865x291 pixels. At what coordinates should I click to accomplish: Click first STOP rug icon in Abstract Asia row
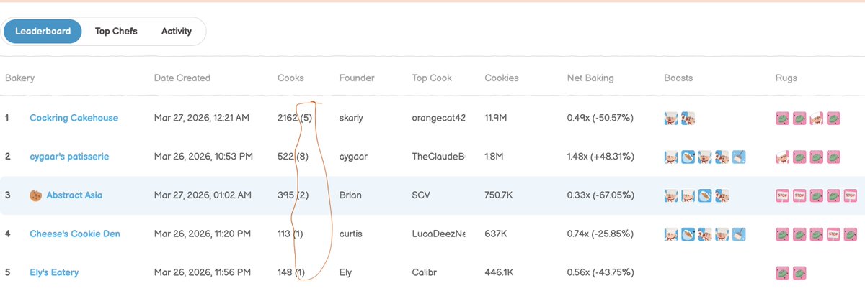[782, 195]
